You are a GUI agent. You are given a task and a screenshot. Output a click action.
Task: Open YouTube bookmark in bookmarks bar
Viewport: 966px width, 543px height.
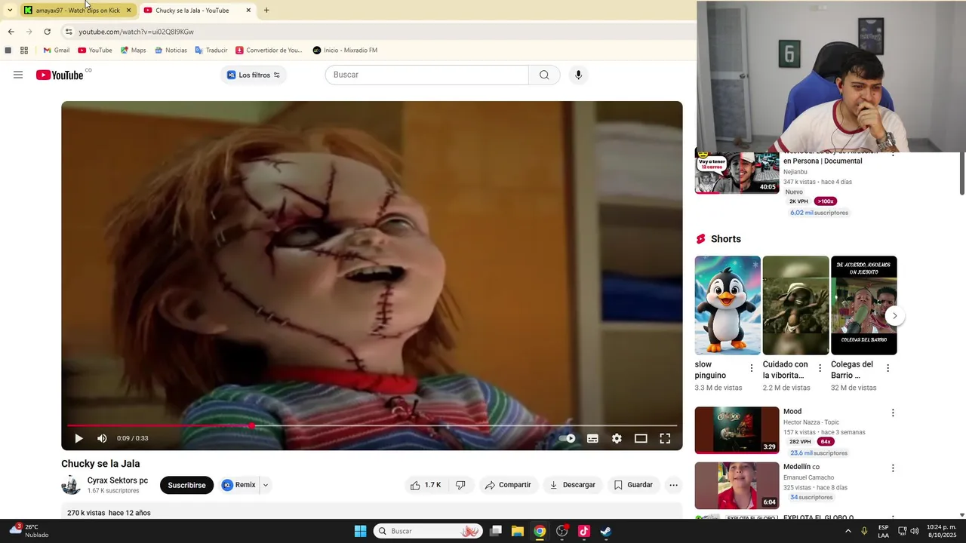pyautogui.click(x=95, y=51)
